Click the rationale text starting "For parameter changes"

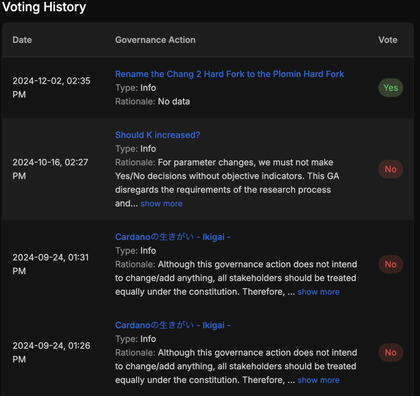pyautogui.click(x=228, y=176)
